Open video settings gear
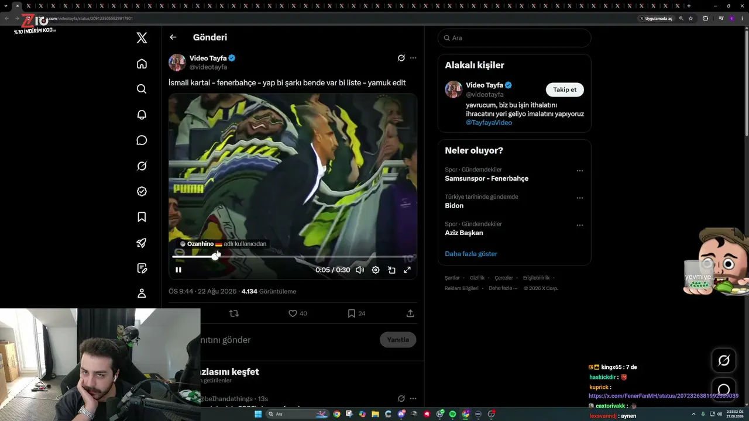Viewport: 749px width, 421px height. point(376,270)
